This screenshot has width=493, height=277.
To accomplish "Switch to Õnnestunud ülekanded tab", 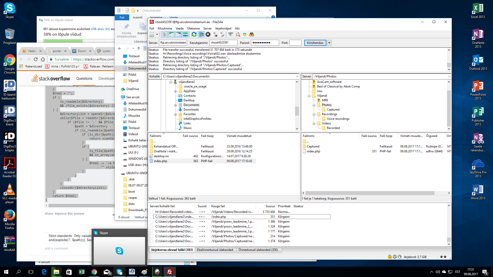I will coord(258,250).
